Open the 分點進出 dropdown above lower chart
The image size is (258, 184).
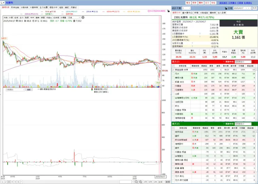15,90
